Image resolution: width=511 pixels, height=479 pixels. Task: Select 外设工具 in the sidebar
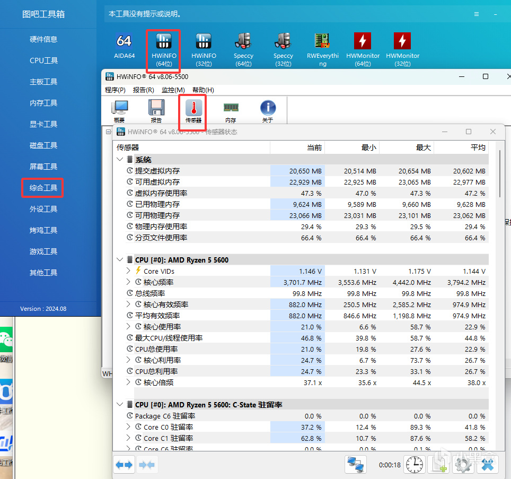[43, 208]
